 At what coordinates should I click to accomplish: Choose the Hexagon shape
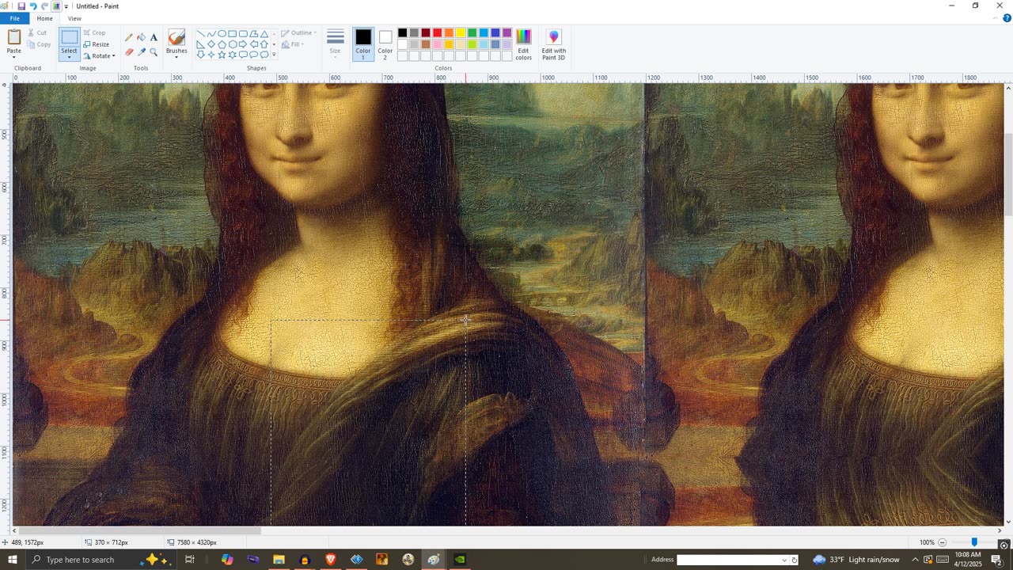click(x=233, y=44)
